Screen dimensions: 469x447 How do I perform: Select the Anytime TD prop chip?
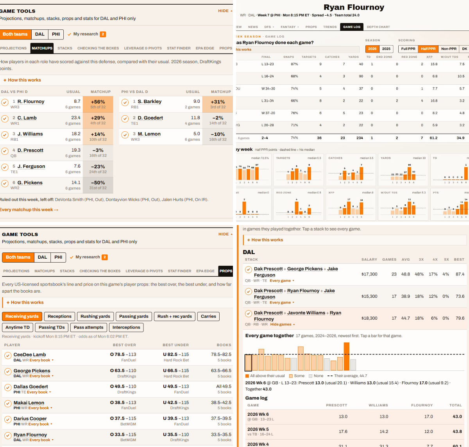18,327
